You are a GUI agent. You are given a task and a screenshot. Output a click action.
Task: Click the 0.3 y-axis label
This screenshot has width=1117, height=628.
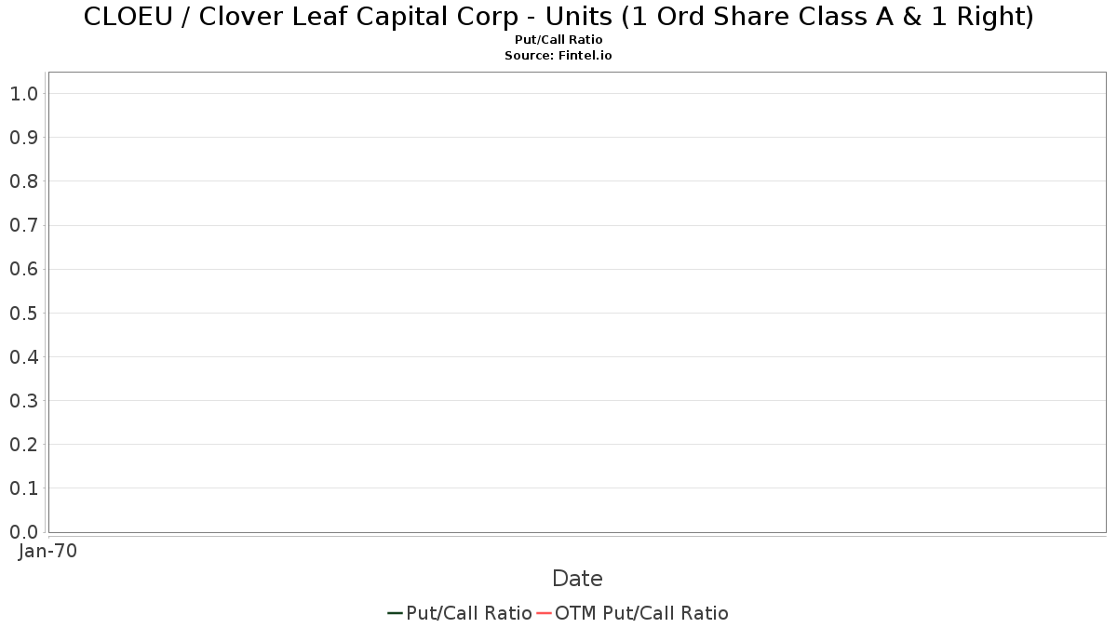pos(23,400)
